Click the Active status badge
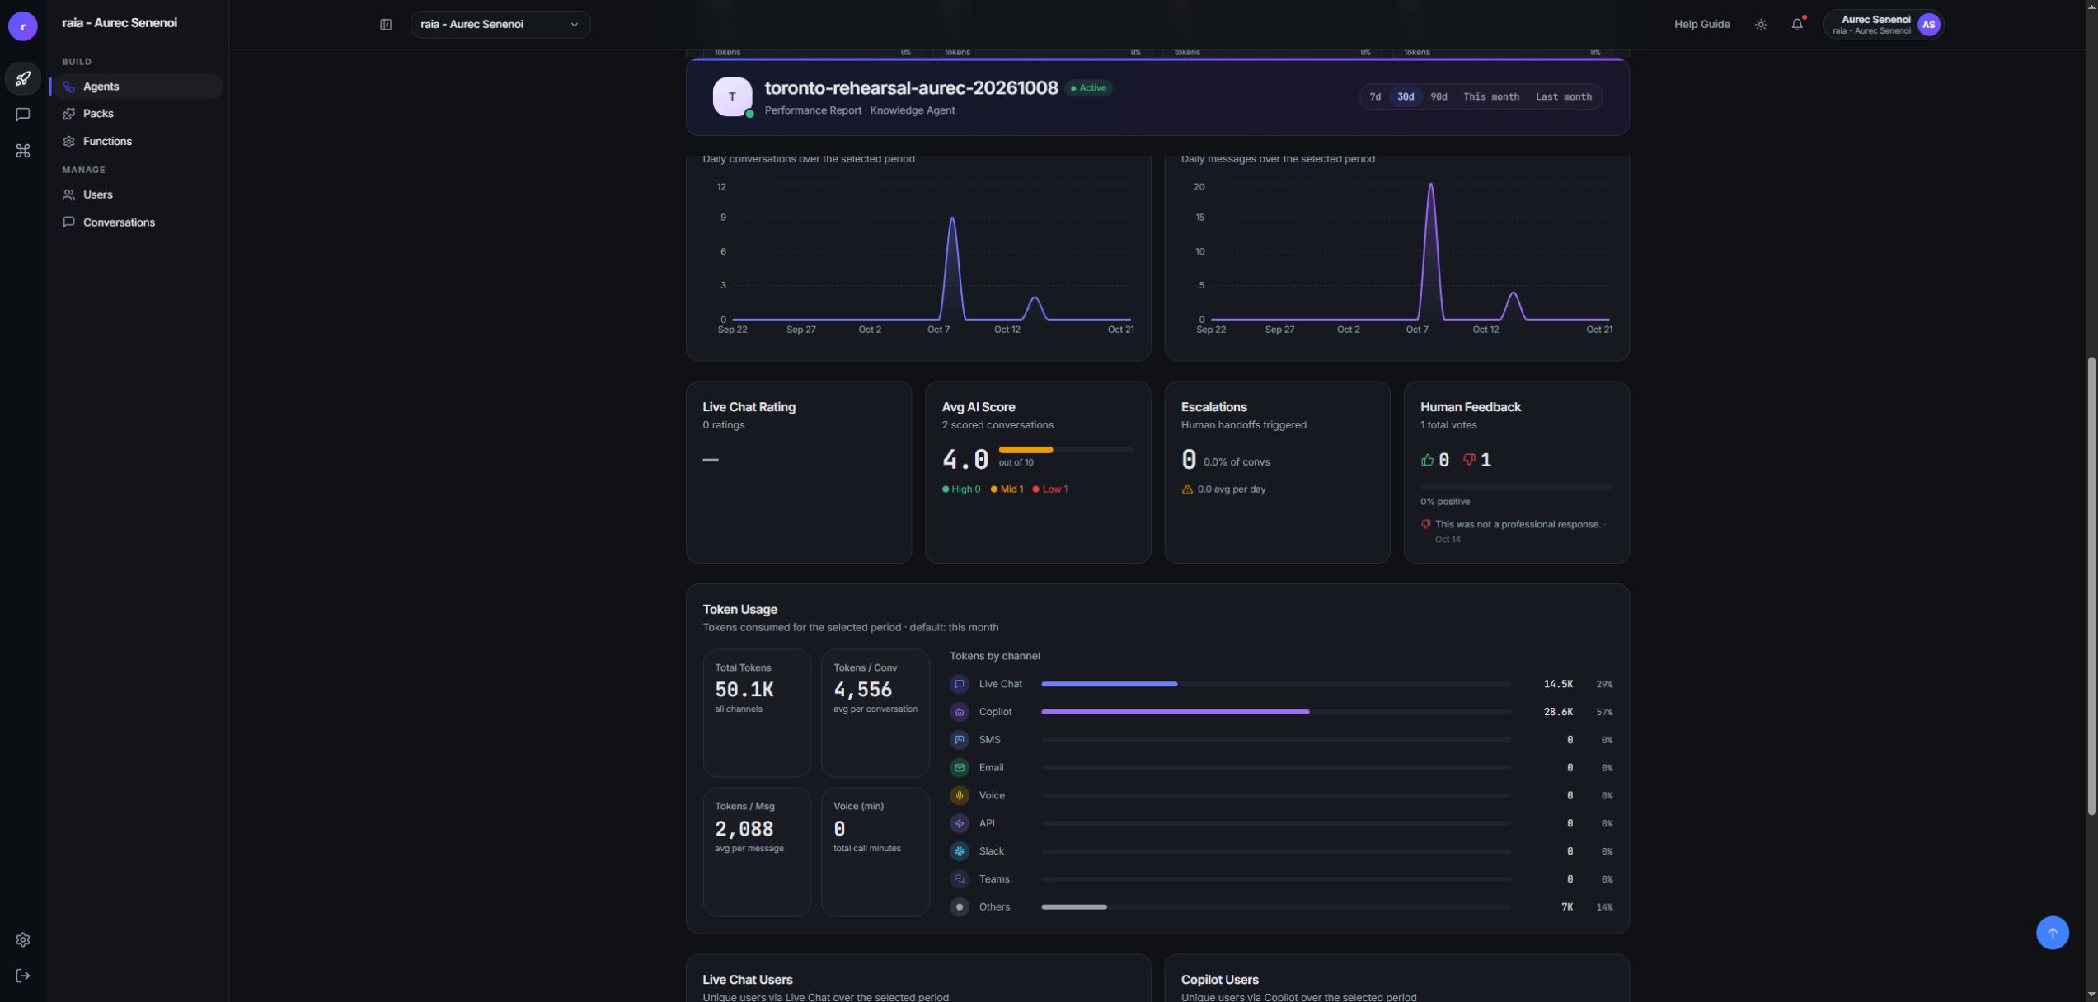 pyautogui.click(x=1088, y=88)
